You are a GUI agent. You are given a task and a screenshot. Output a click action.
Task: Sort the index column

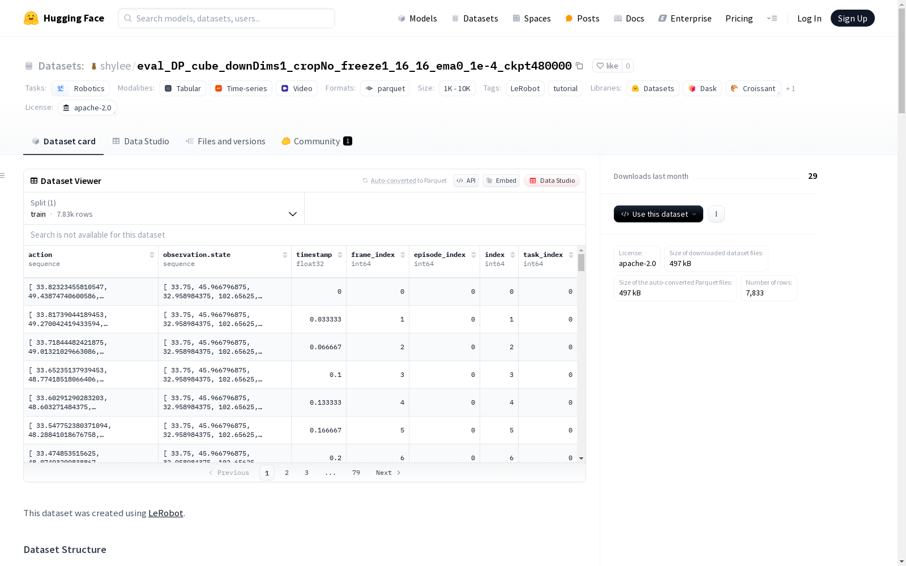click(x=512, y=255)
